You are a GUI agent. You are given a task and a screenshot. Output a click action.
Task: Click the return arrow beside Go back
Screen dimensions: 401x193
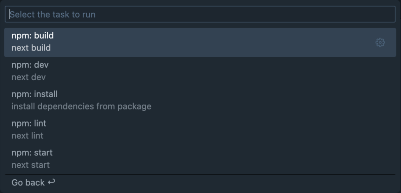51,182
